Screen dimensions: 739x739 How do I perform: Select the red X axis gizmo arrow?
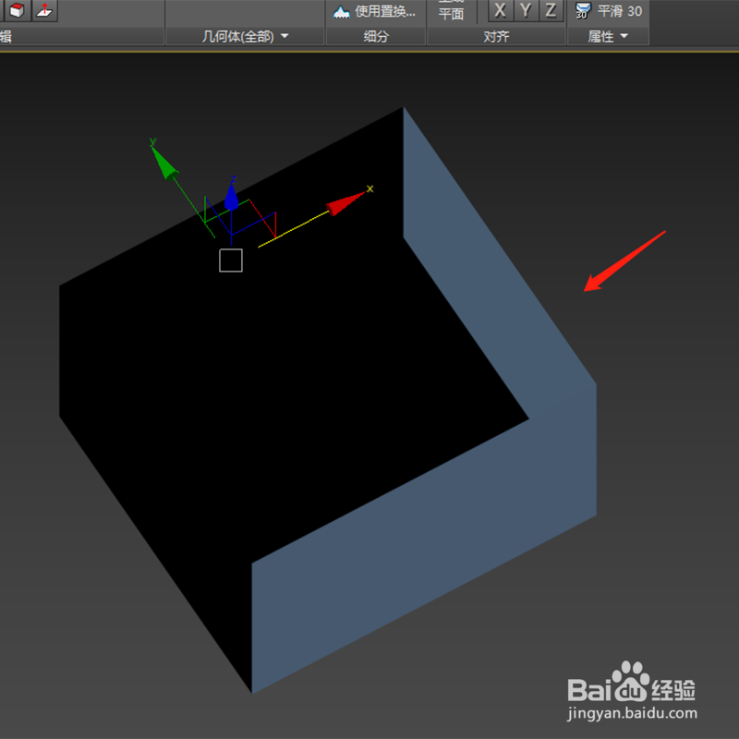point(345,203)
